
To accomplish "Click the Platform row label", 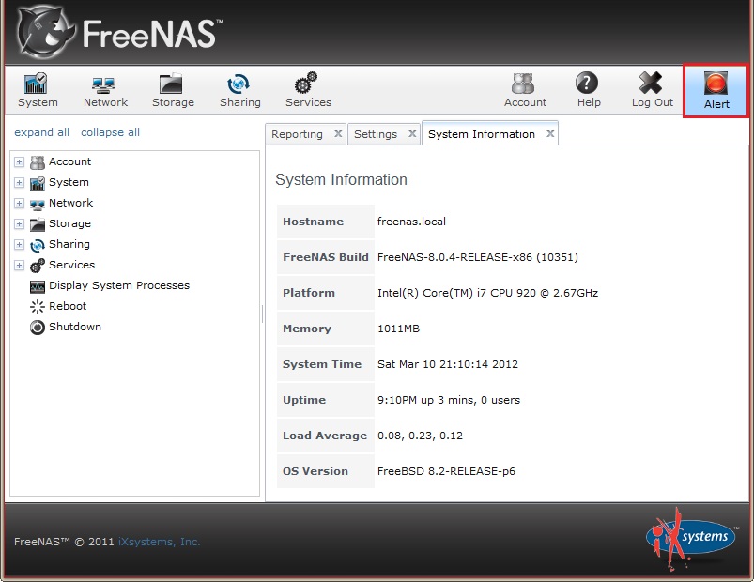I will point(309,293).
